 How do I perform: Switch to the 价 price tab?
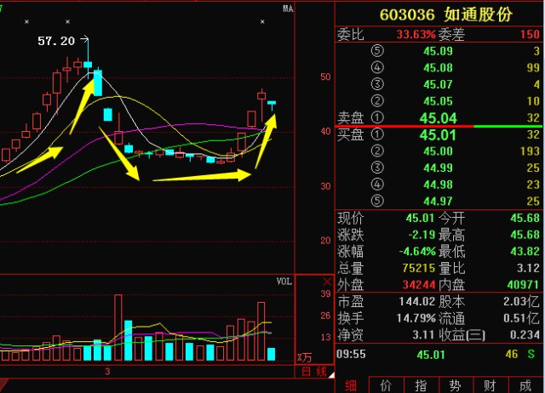pos(386,385)
